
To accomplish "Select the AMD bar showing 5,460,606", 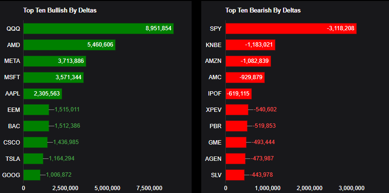I will pyautogui.click(x=69, y=45).
